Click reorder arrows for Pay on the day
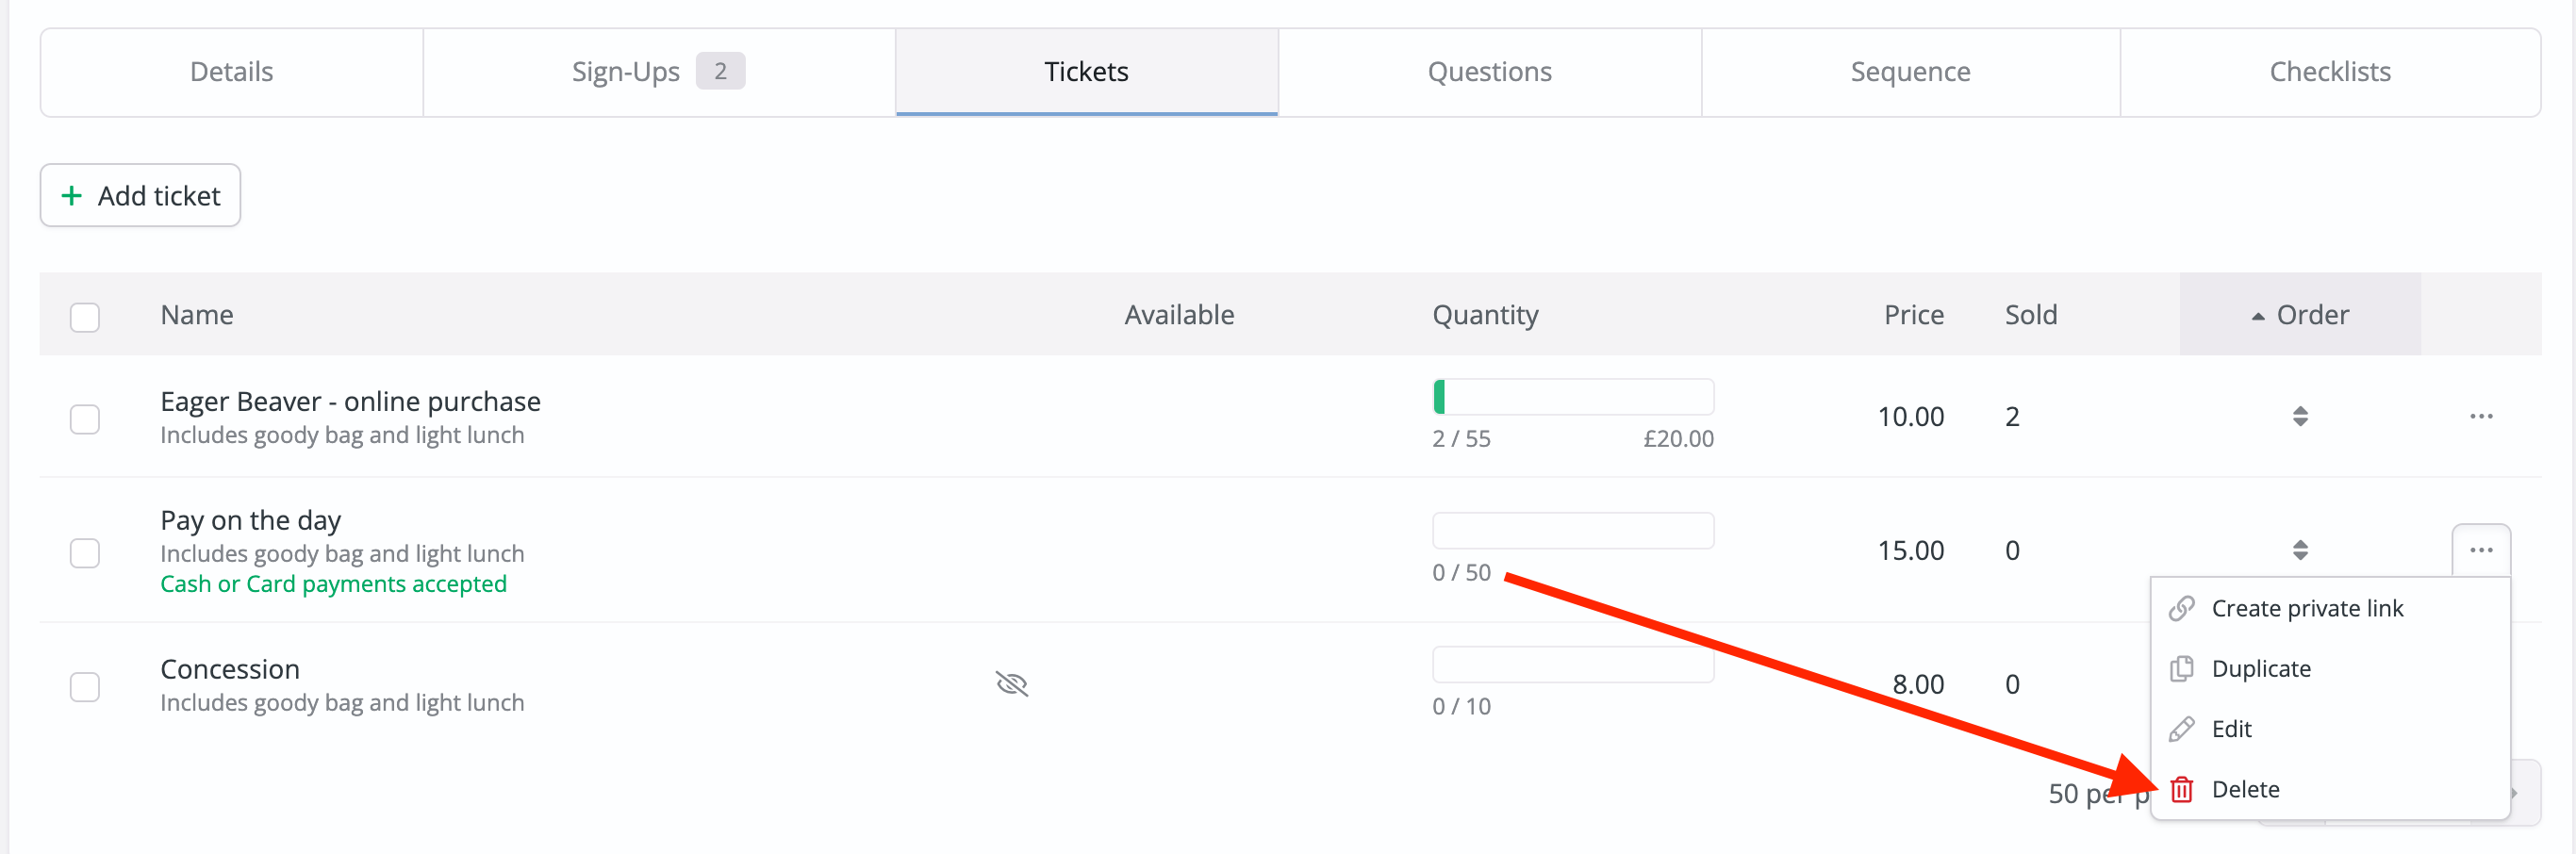Image resolution: width=2576 pixels, height=854 pixels. 2300,550
